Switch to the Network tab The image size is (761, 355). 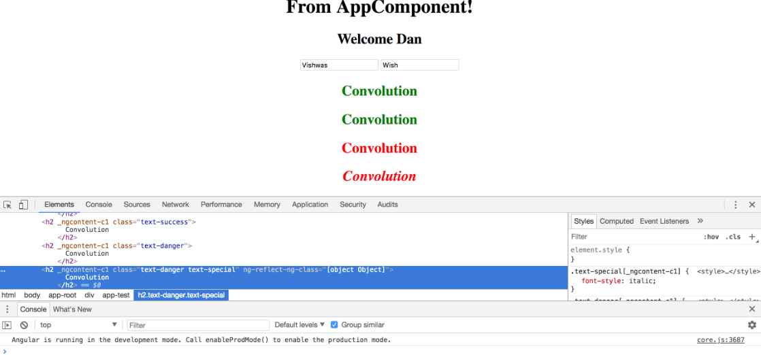pos(175,205)
